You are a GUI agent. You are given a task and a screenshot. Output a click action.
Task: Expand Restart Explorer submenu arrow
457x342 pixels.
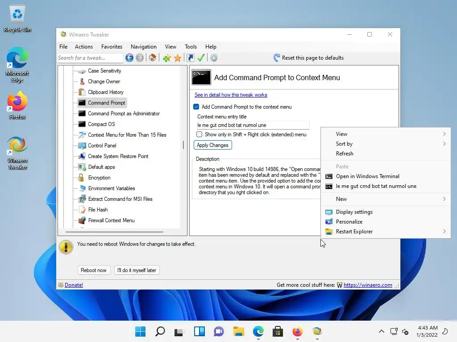(444, 232)
